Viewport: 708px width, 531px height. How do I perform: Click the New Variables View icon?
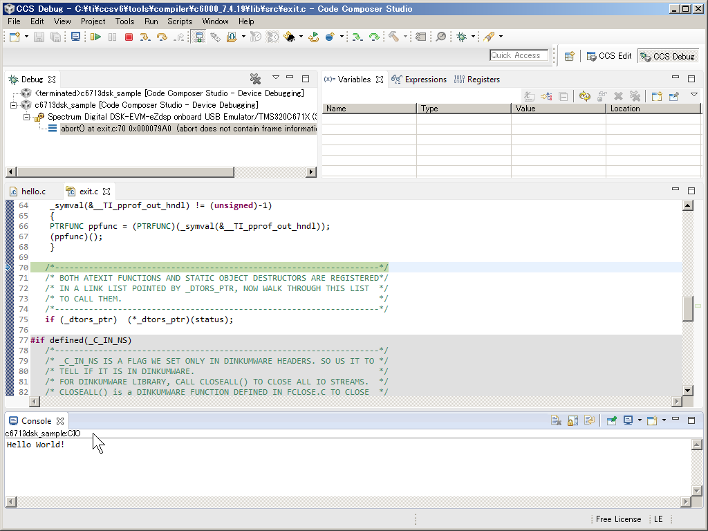click(x=657, y=96)
